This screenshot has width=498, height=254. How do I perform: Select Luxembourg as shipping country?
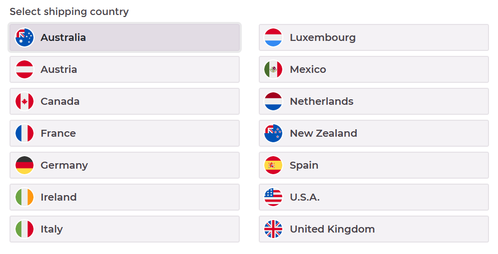point(374,37)
